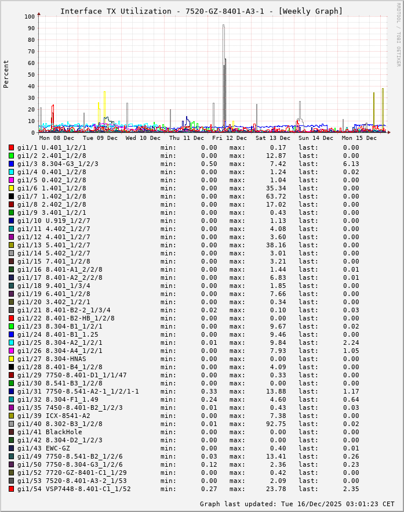The width and height of the screenshot is (404, 512).
Task: Select the gi1/27 8.304-HNAS legend label
Action: 51,359
